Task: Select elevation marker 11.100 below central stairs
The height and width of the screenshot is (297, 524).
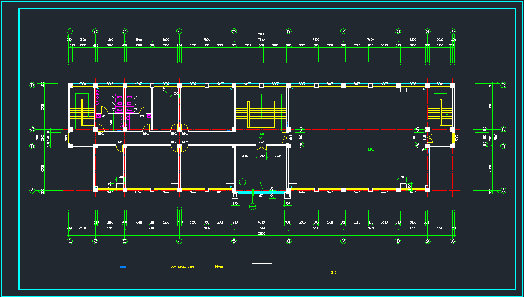Action: 262,134
